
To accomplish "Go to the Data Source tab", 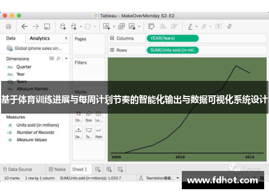I will [x=18, y=169].
